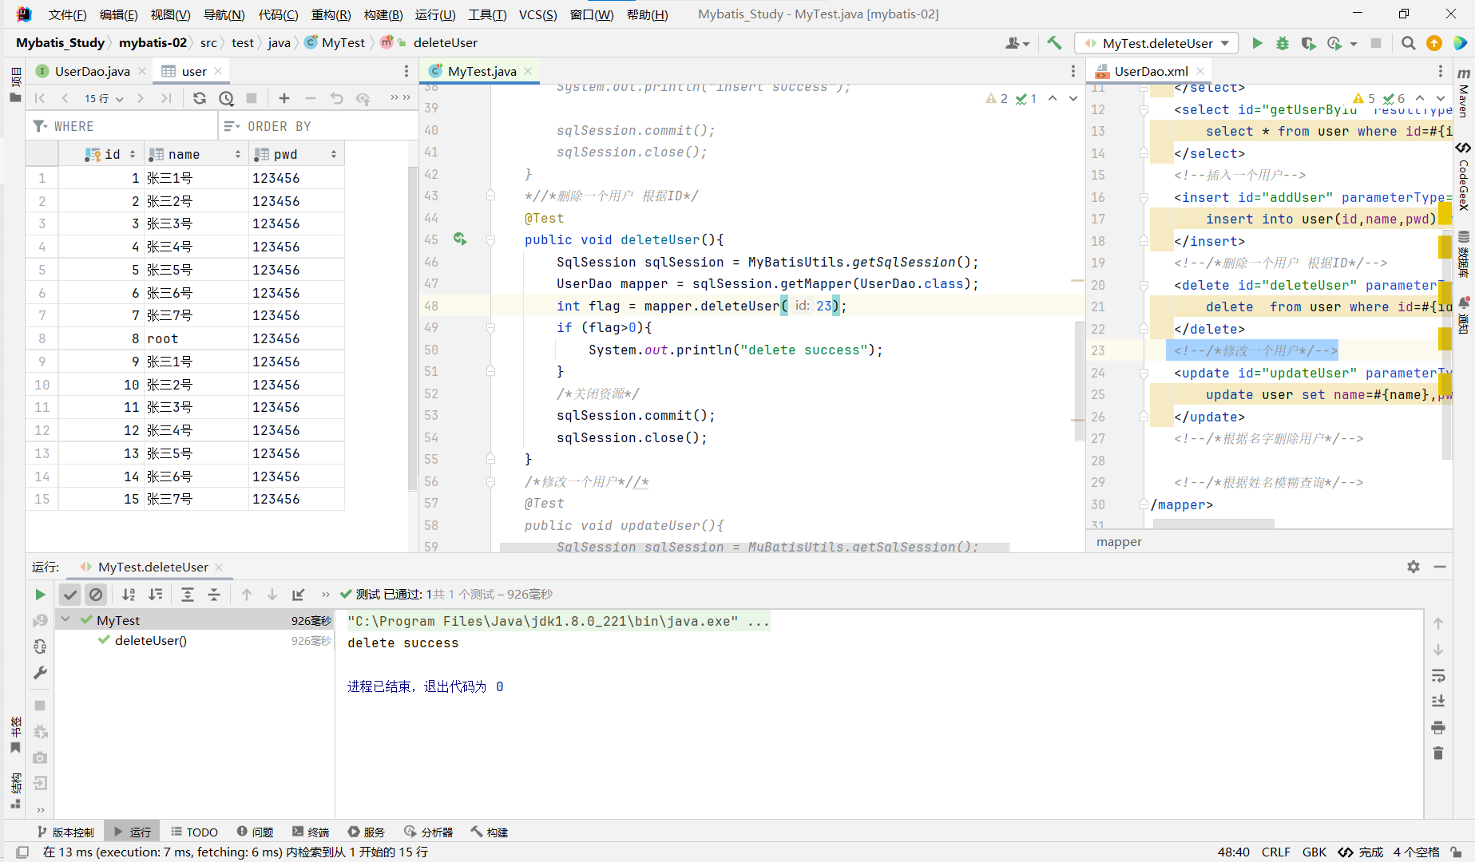The height and width of the screenshot is (862, 1475).
Task: Click the green Run button in top toolbar
Action: click(x=1257, y=43)
